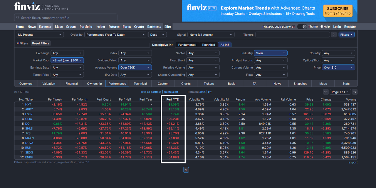This screenshot has height=188, width=376.
Task: Click the Perf YTD sort arrow
Action: pos(164,99)
